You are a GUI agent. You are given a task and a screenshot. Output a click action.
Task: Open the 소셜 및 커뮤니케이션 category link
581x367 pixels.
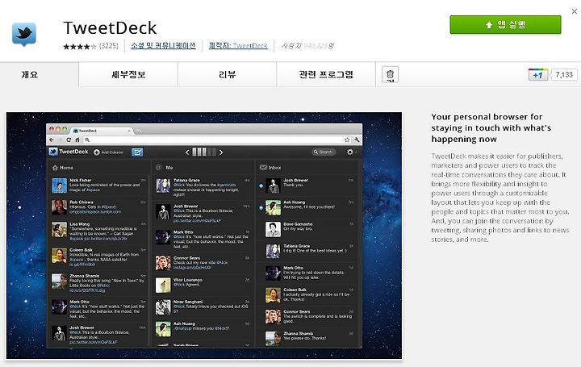[163, 45]
